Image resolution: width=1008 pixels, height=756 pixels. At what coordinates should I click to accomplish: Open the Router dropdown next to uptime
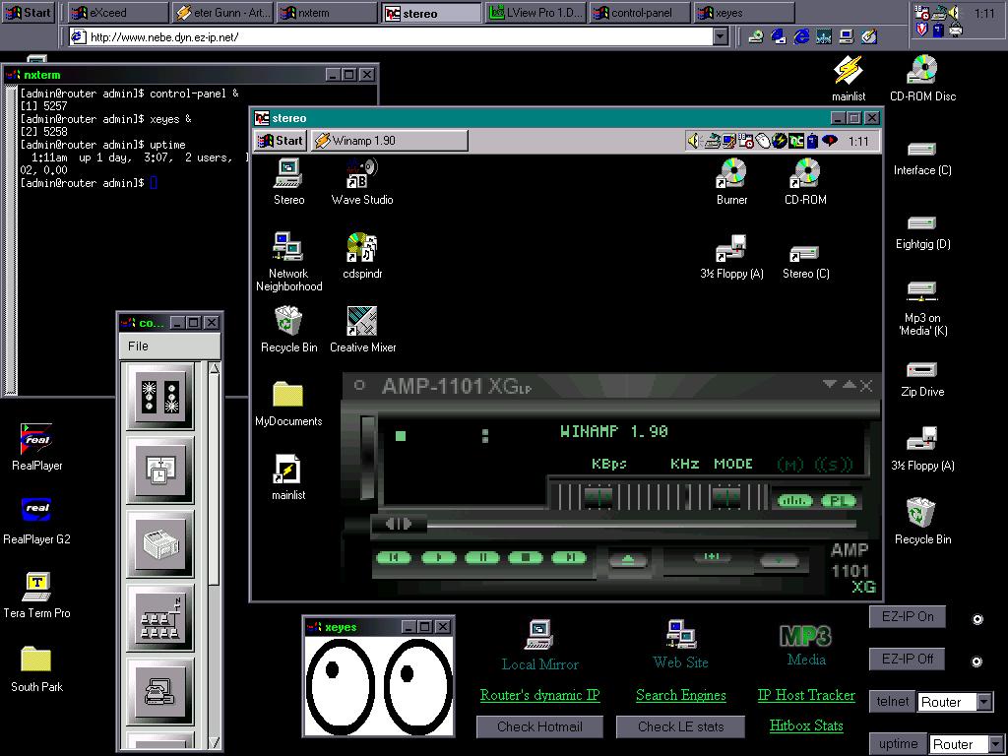coord(995,744)
